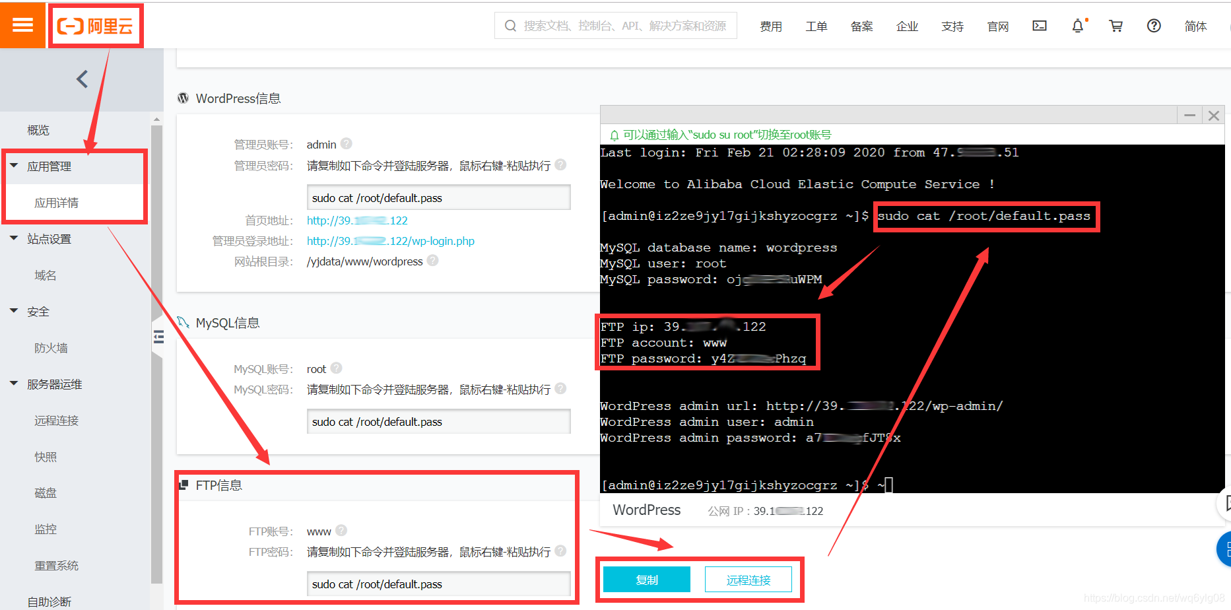The width and height of the screenshot is (1231, 610).
Task: Open 磁盘 in the sidebar
Action: 46,493
